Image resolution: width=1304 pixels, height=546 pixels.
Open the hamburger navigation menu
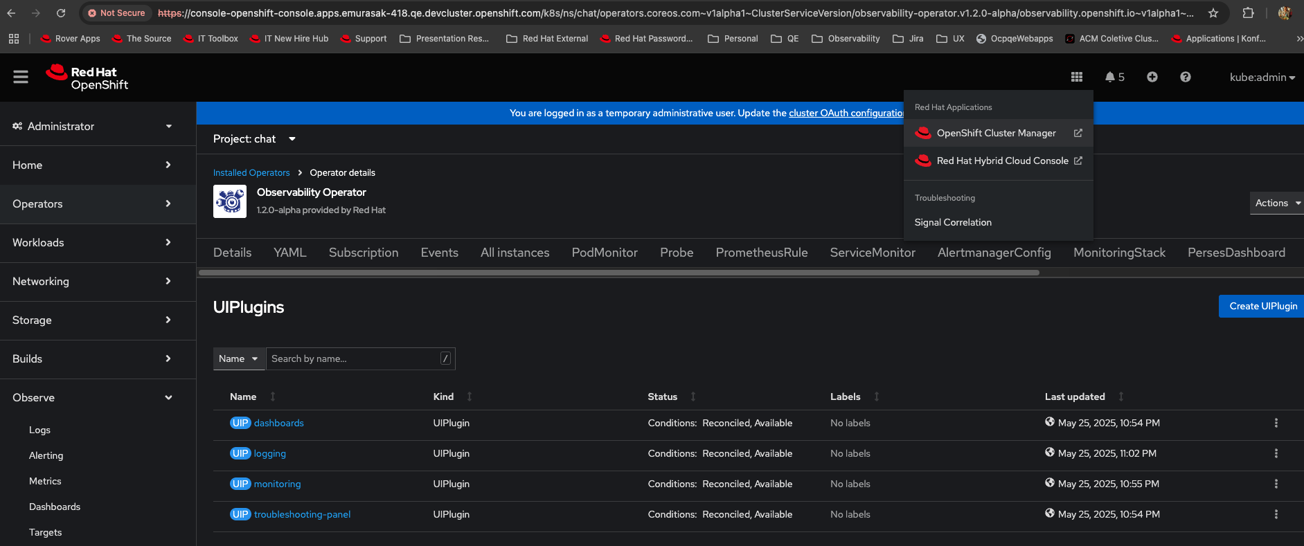pyautogui.click(x=21, y=77)
